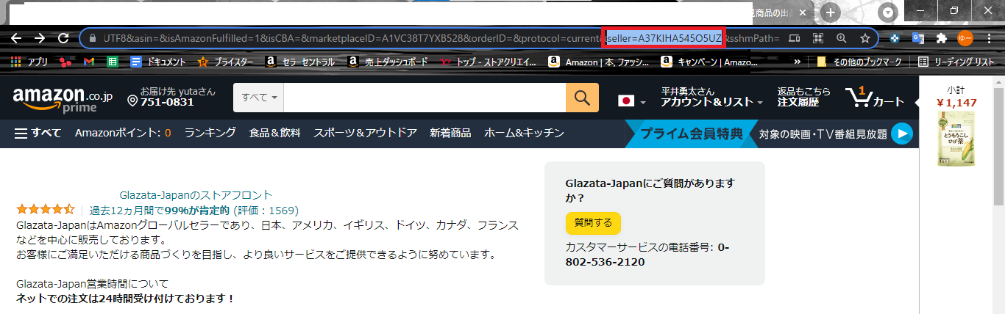
Task: Open the セラーセントラル bookmark
Action: tap(301, 62)
